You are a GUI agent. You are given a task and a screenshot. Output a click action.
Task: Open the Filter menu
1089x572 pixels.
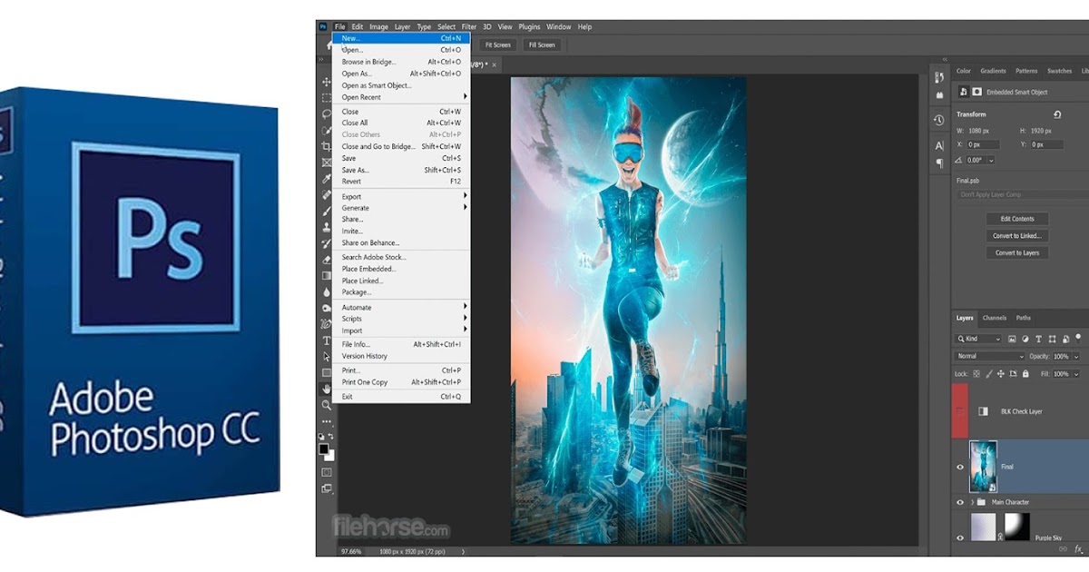coord(469,27)
